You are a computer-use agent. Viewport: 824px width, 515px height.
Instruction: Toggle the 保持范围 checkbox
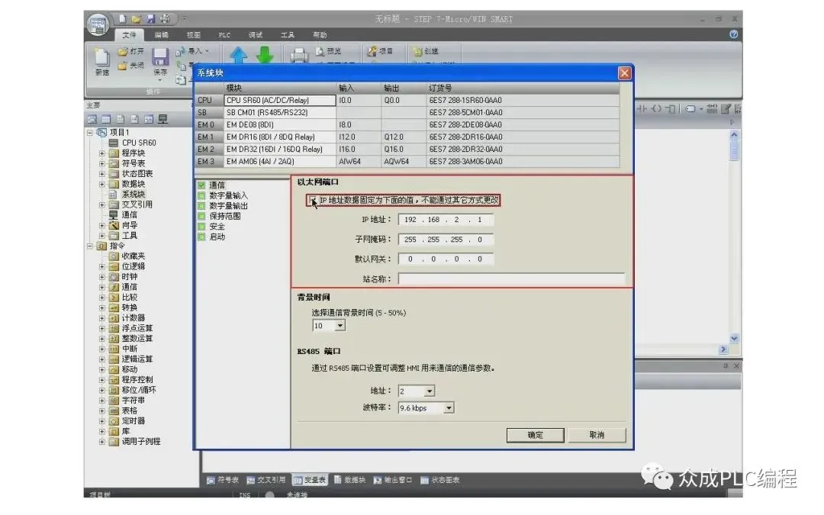tap(201, 216)
